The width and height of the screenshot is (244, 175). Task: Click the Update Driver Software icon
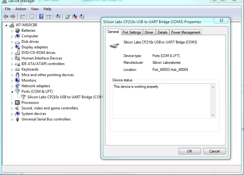[x=68, y=16]
